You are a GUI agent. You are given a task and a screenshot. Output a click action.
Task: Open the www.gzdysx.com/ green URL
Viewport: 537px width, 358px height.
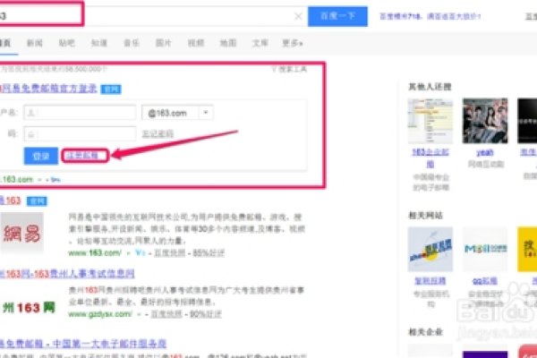100,314
